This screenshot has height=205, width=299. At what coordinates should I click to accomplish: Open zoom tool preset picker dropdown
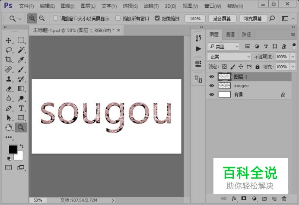pyautogui.click(x=20, y=19)
